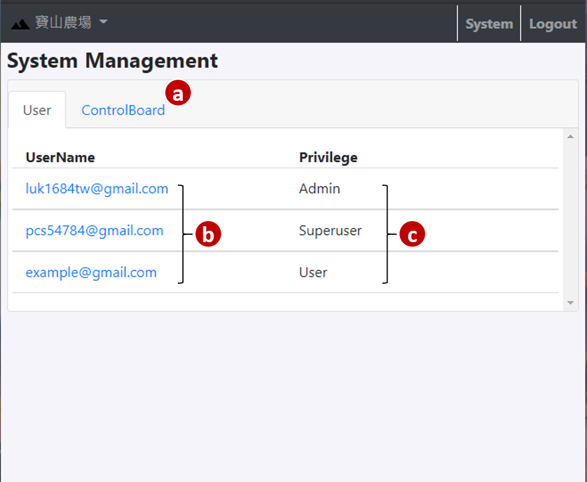Click the scrollbar down arrow
587x482 pixels.
pyautogui.click(x=570, y=303)
